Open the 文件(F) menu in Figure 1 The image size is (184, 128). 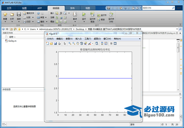point(50,39)
